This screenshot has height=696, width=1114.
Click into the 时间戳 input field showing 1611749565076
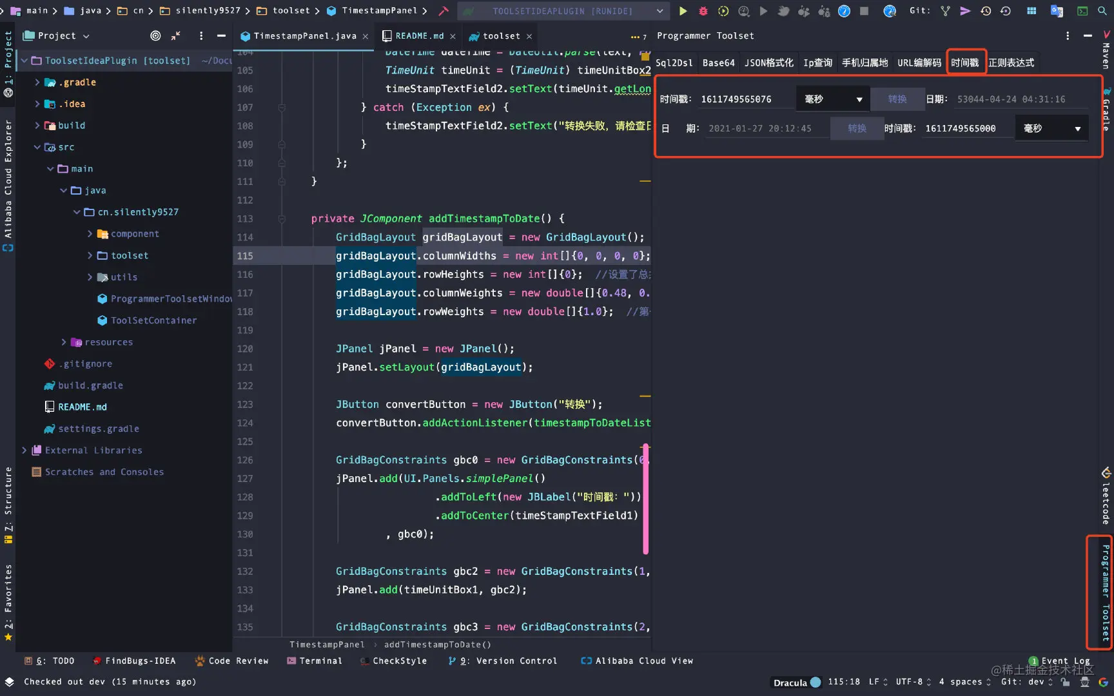(746, 99)
